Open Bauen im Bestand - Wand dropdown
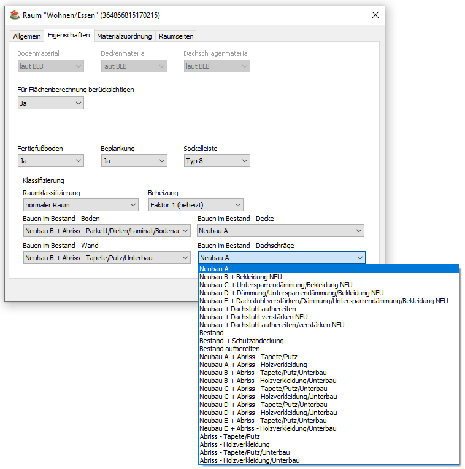 107,258
